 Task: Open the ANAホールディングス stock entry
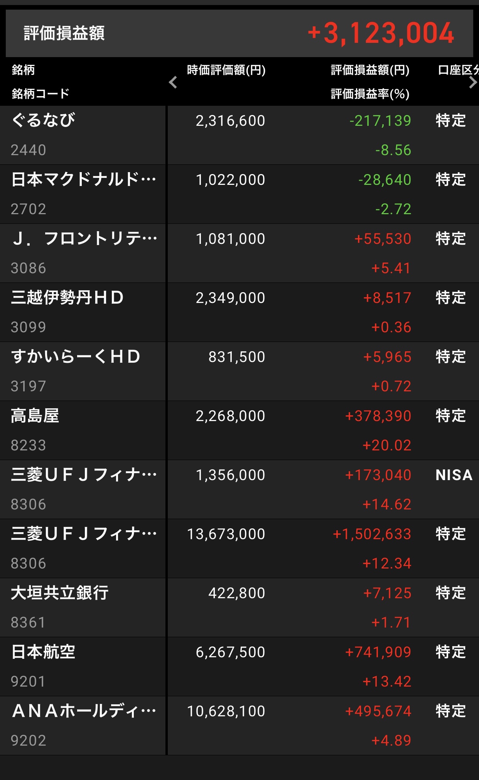pos(84,711)
